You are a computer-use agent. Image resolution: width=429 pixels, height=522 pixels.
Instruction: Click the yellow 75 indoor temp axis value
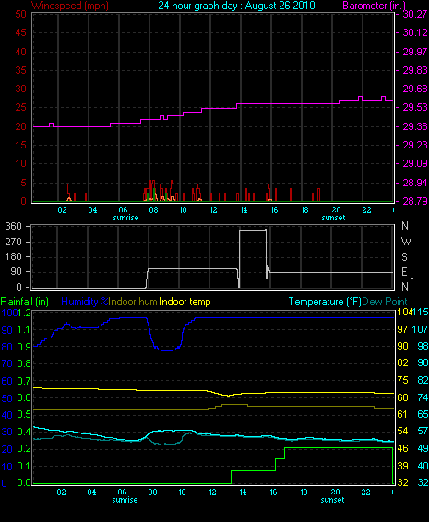click(402, 380)
